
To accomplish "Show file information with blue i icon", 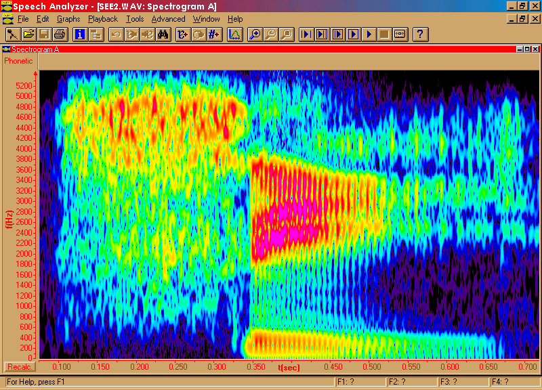I will (x=80, y=35).
